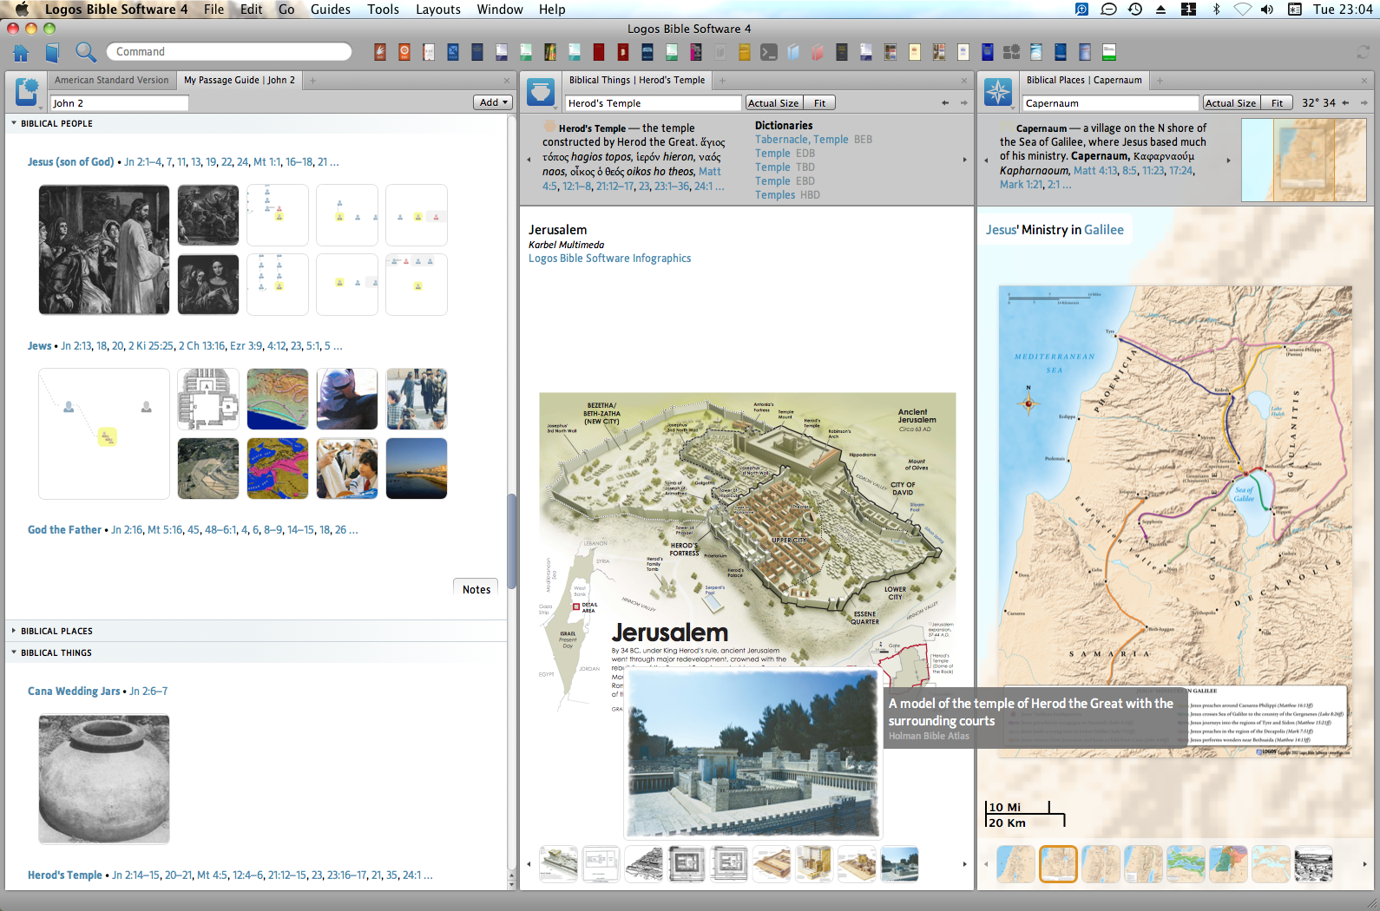Screen dimensions: 1380x911
Task: Toggle Fit view in Herod's Temple panel
Action: [x=819, y=103]
